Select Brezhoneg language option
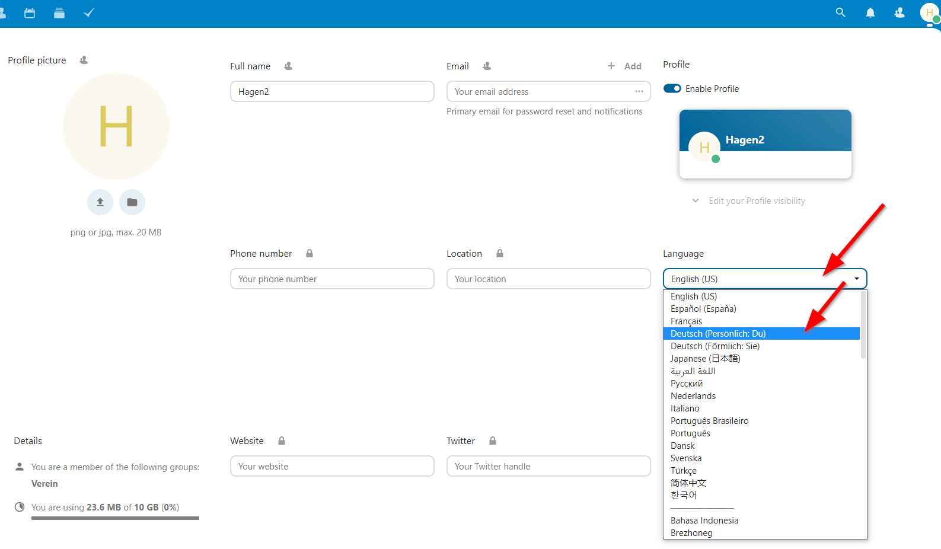This screenshot has height=549, width=941. 761,533
